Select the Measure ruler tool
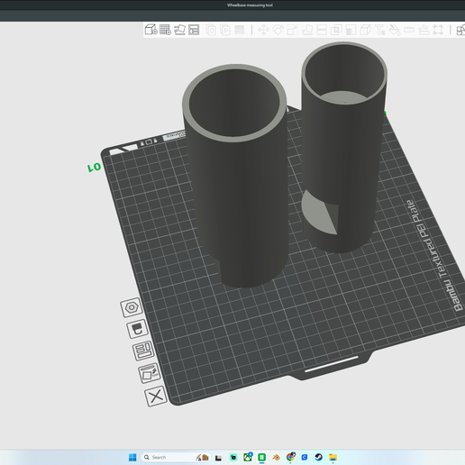This screenshot has width=465, height=465. tap(409, 30)
